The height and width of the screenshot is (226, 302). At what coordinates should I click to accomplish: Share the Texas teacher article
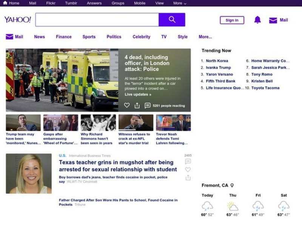[x=188, y=177]
